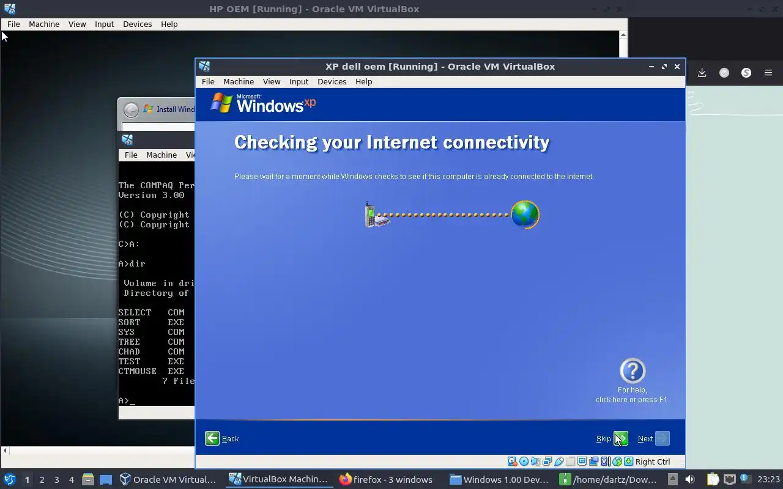Viewport: 783px width, 489px height.
Task: Click the CPU virtualization indicator icon
Action: pos(605,461)
